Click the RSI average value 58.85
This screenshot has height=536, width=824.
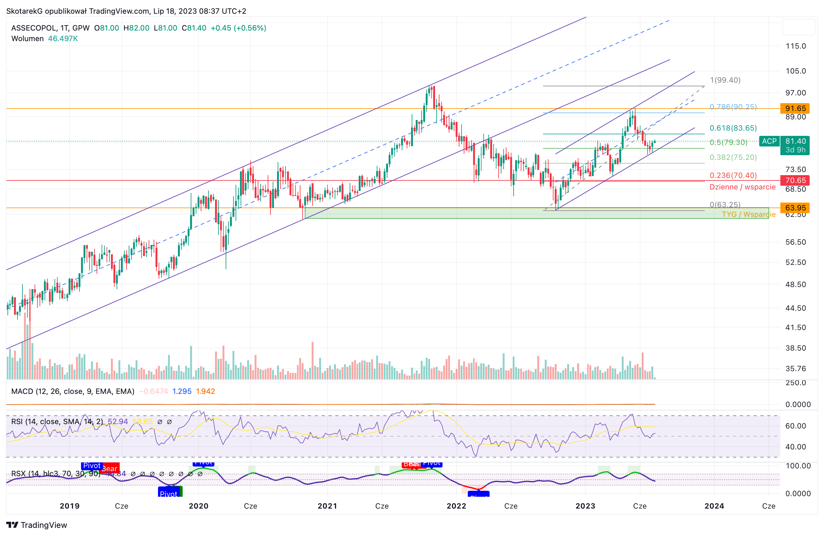[x=143, y=421]
